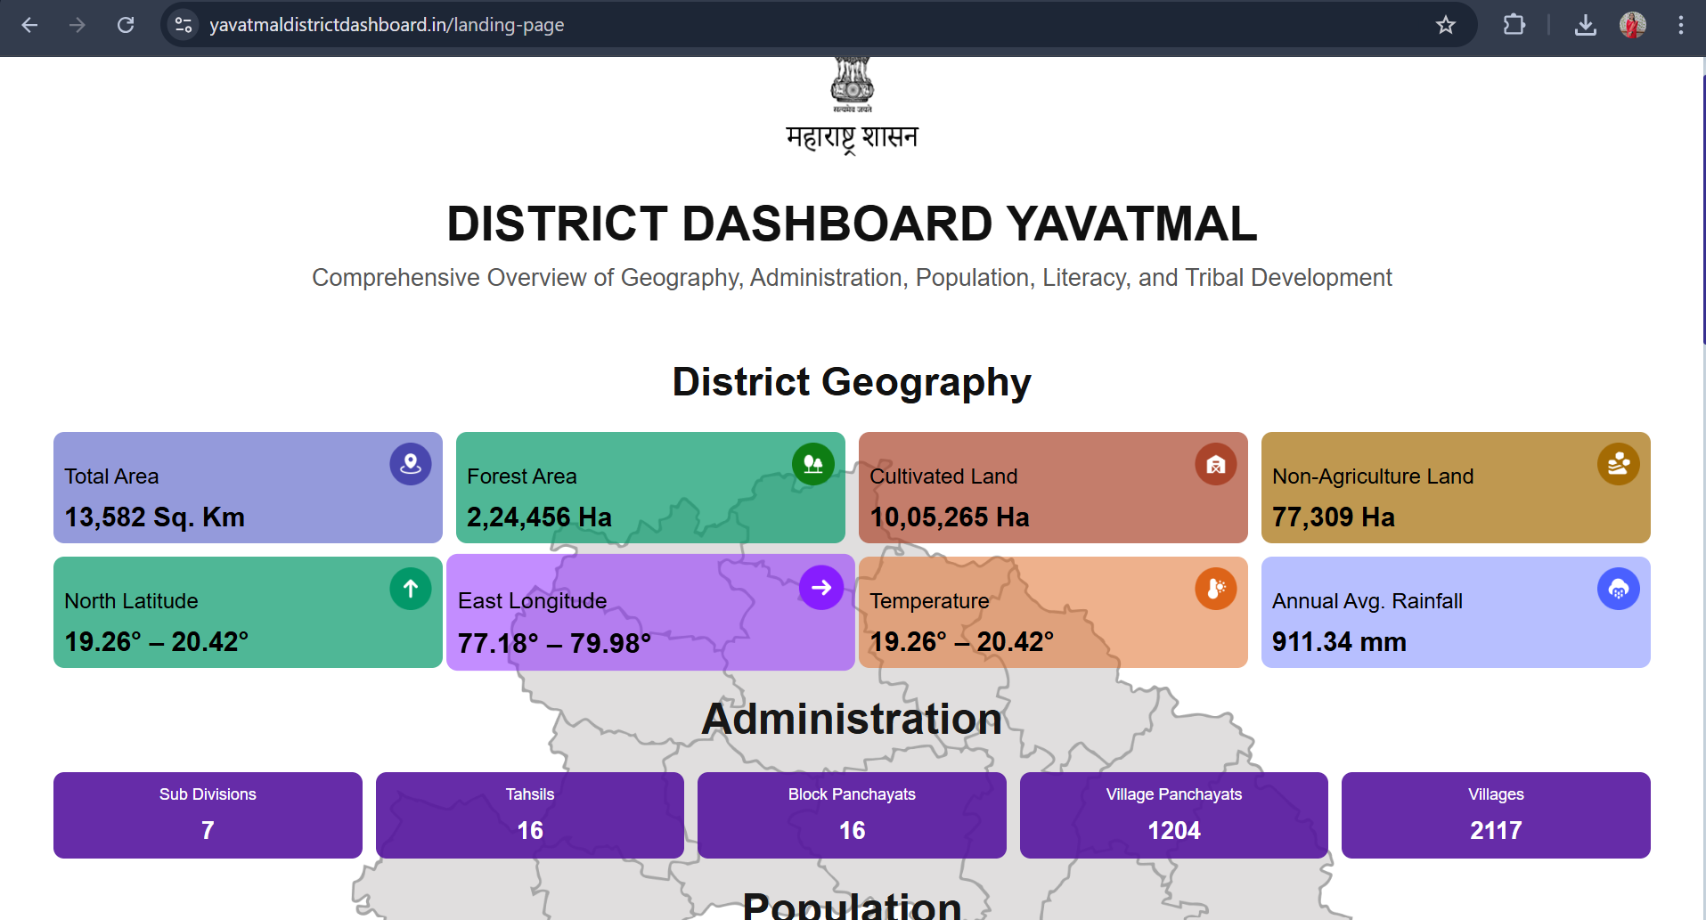Click the North Latitude up-arrow icon
This screenshot has width=1706, height=920.
tap(411, 589)
